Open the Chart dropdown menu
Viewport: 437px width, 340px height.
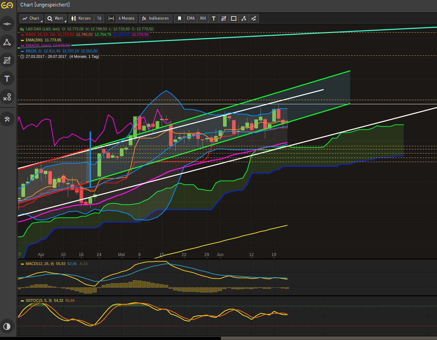point(31,19)
